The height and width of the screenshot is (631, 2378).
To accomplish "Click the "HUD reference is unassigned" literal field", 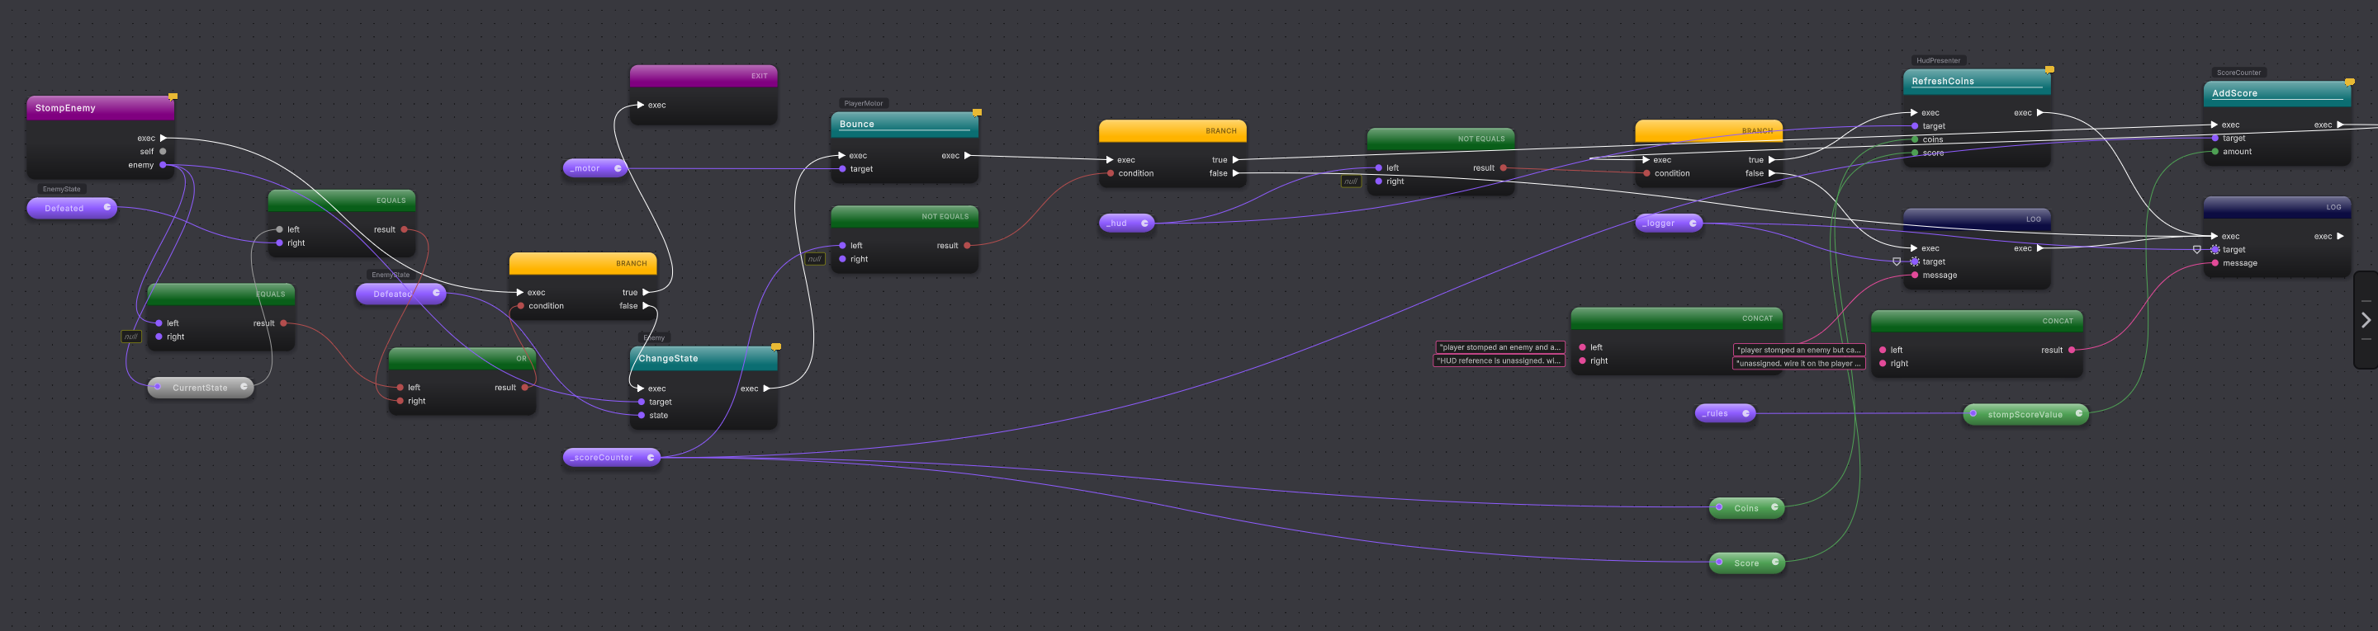I will point(1499,360).
